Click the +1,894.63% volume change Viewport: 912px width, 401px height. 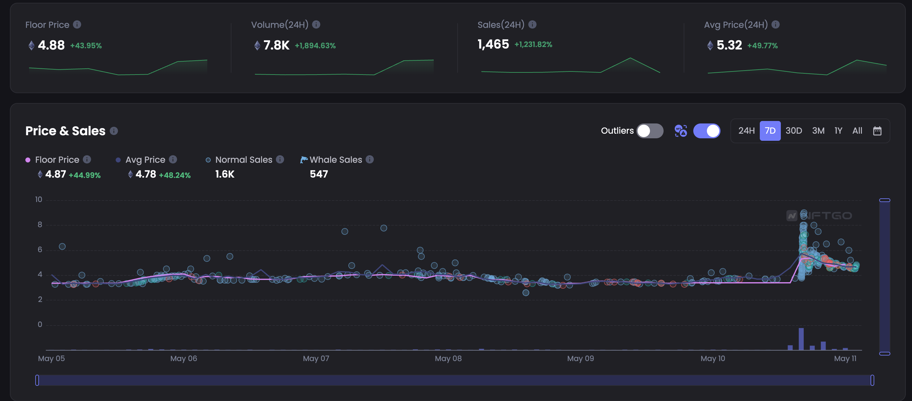point(315,46)
